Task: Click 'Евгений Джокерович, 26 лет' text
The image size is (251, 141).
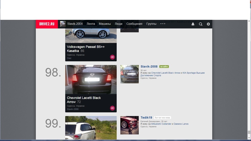Action: click(154, 121)
